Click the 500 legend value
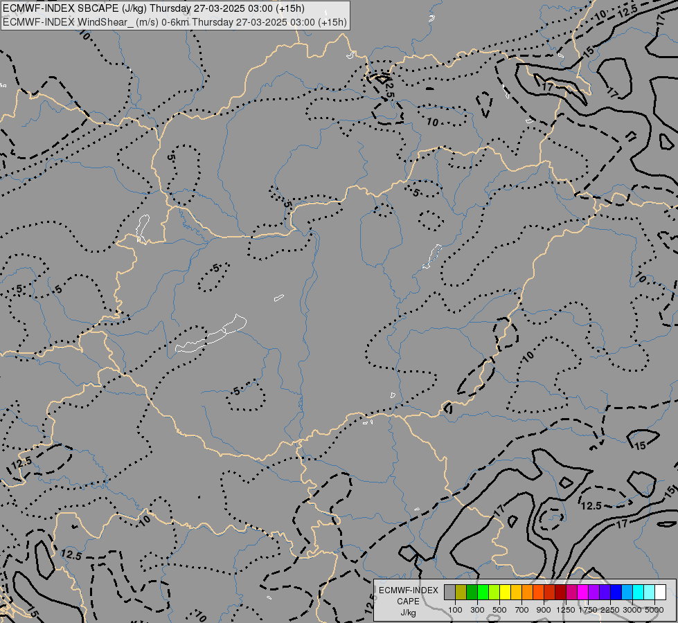This screenshot has width=678, height=623. (499, 610)
